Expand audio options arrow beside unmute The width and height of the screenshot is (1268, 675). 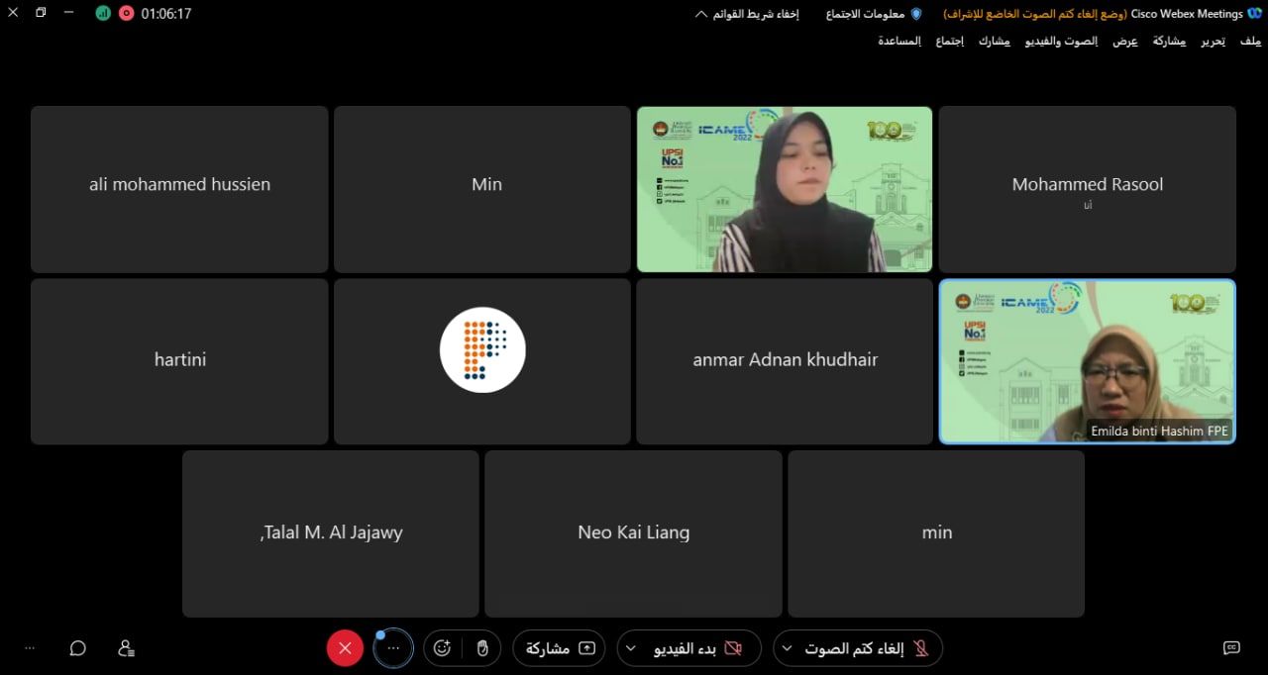pyautogui.click(x=787, y=648)
